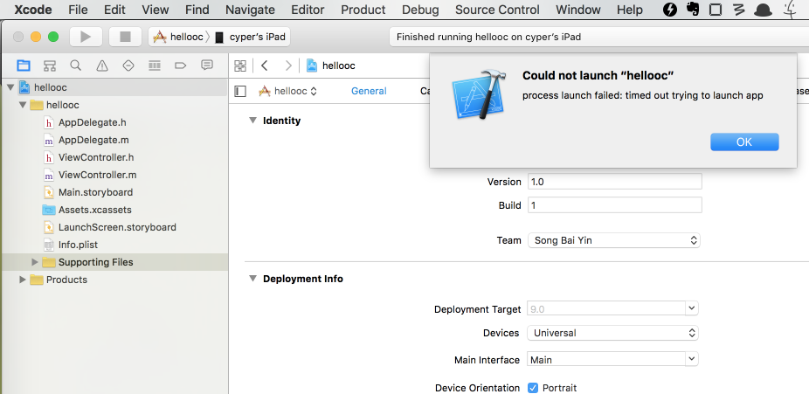Open the Report navigator speech bubble icon
The width and height of the screenshot is (809, 394).
(x=207, y=66)
